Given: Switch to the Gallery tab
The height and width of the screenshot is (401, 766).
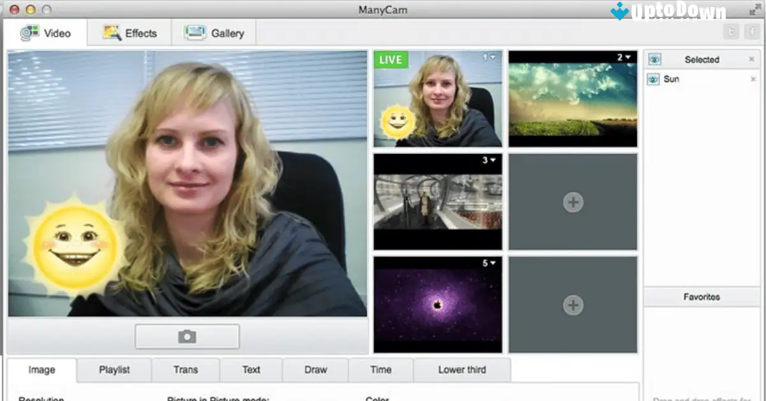Looking at the screenshot, I should (x=215, y=32).
